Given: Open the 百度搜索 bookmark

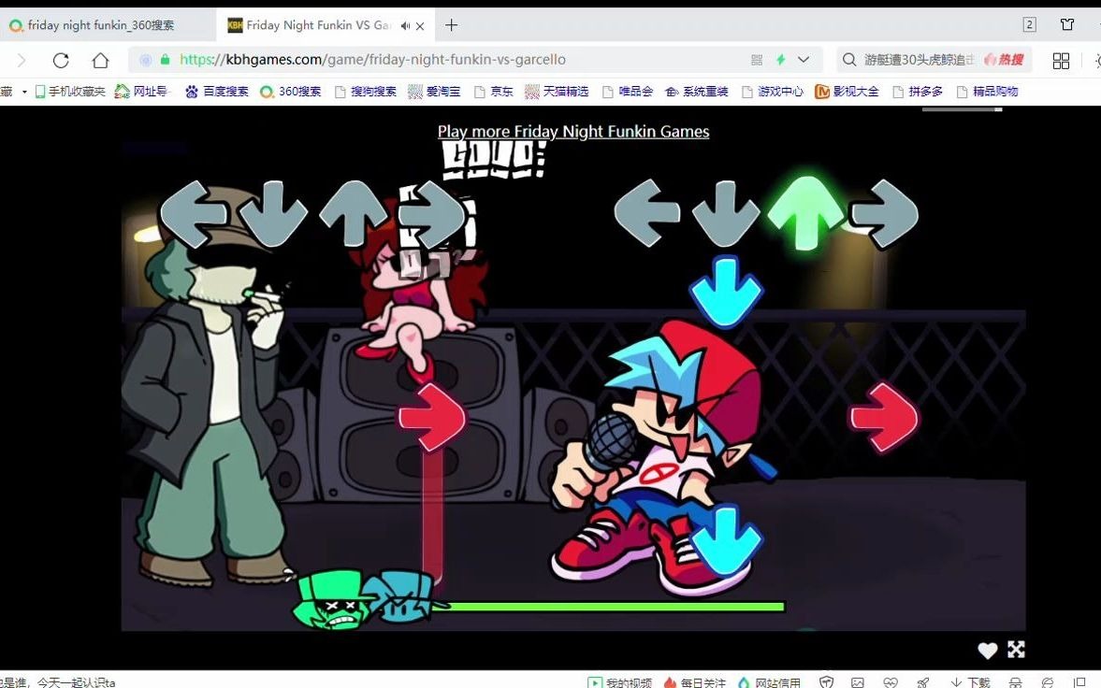Looking at the screenshot, I should 218,92.
